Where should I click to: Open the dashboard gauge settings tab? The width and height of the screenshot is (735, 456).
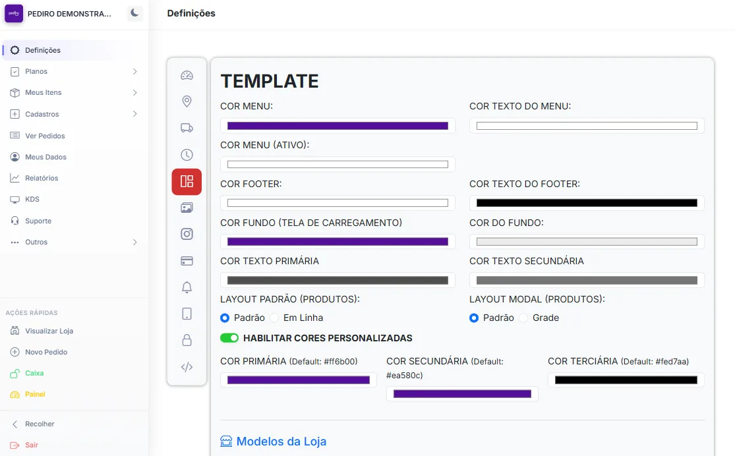[187, 76]
